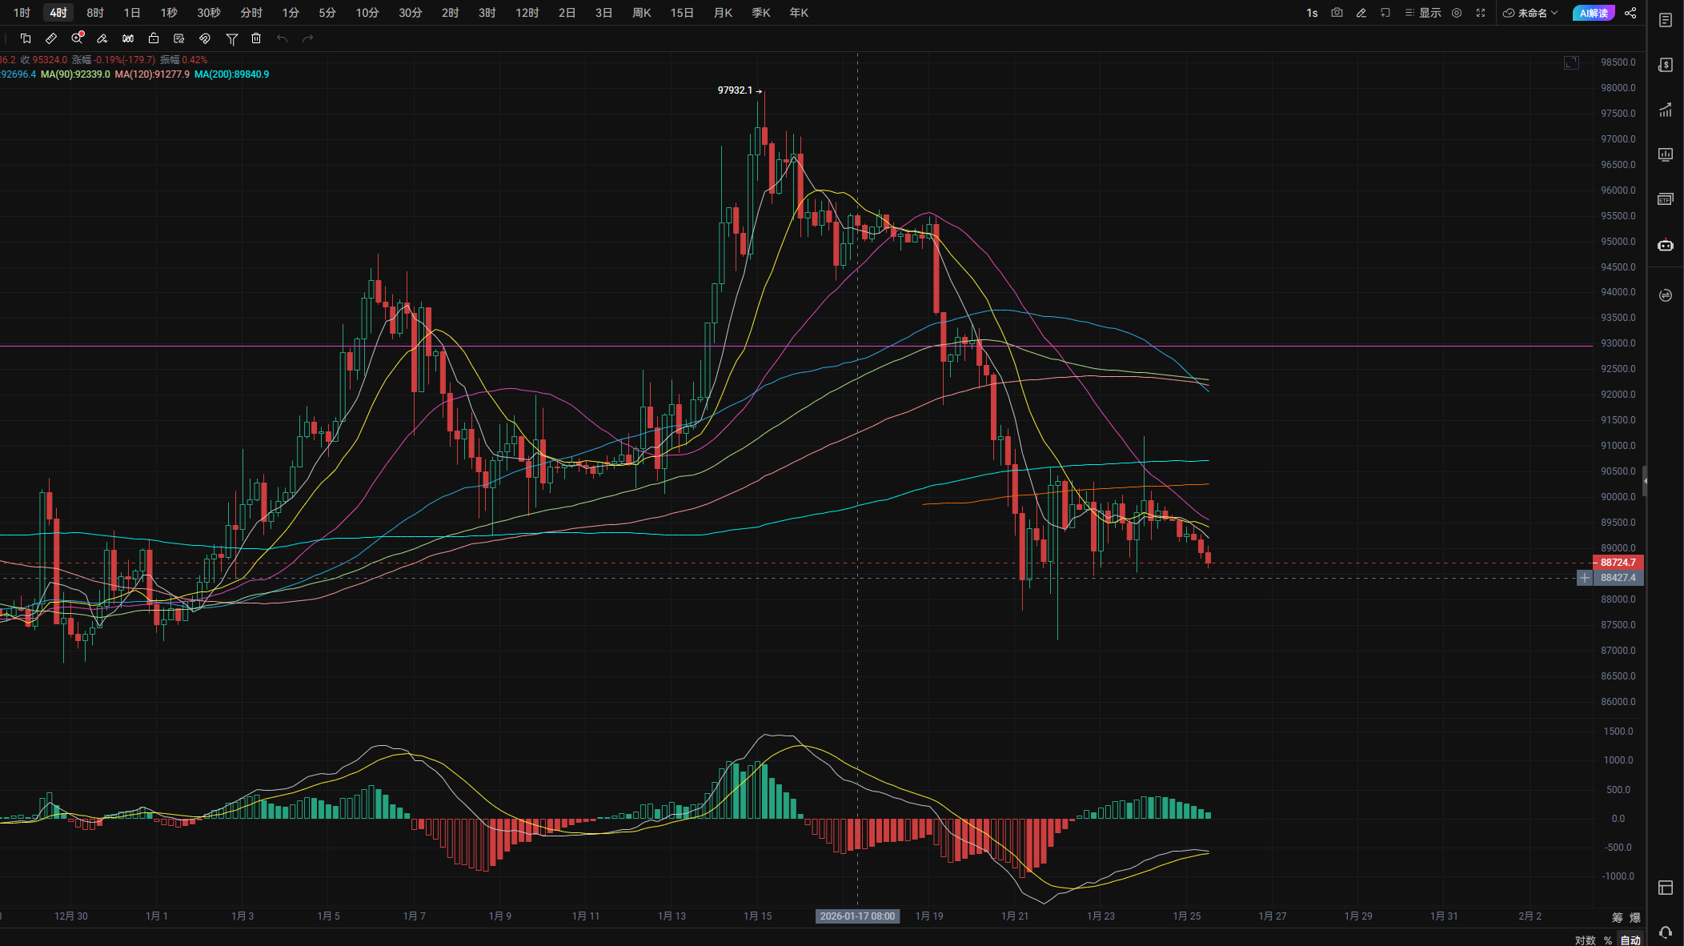1684x946 pixels.
Task: Click the share icon
Action: pyautogui.click(x=1630, y=13)
